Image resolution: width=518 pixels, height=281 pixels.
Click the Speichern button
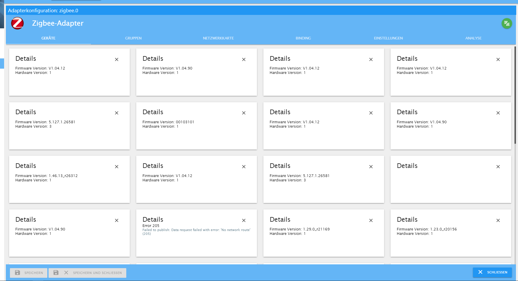tap(28, 273)
